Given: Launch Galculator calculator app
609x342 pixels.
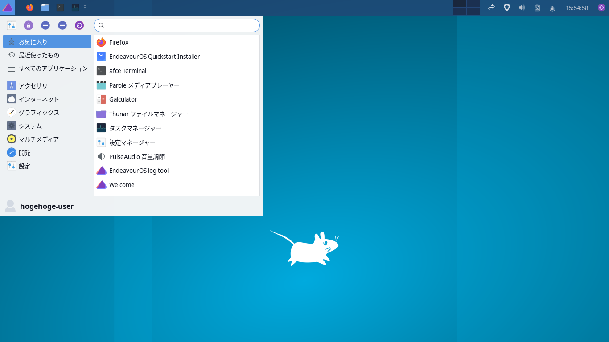Looking at the screenshot, I should pyautogui.click(x=177, y=99).
